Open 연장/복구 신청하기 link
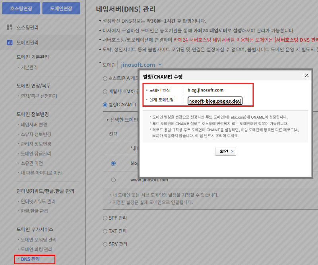The width and height of the screenshot is (318, 265). [x=39, y=96]
